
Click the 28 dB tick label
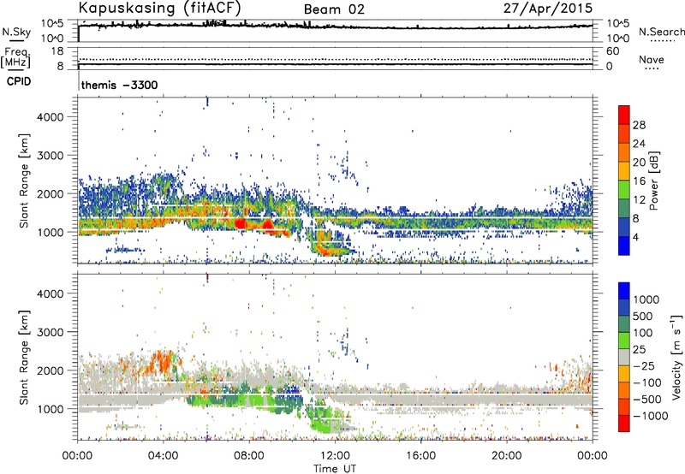(639, 125)
